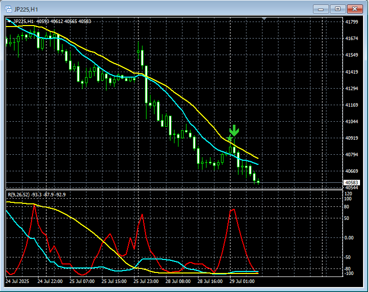Click the JP225 chart window icon in title bar
Image resolution: width=369 pixels, height=292 pixels.
(9, 9)
